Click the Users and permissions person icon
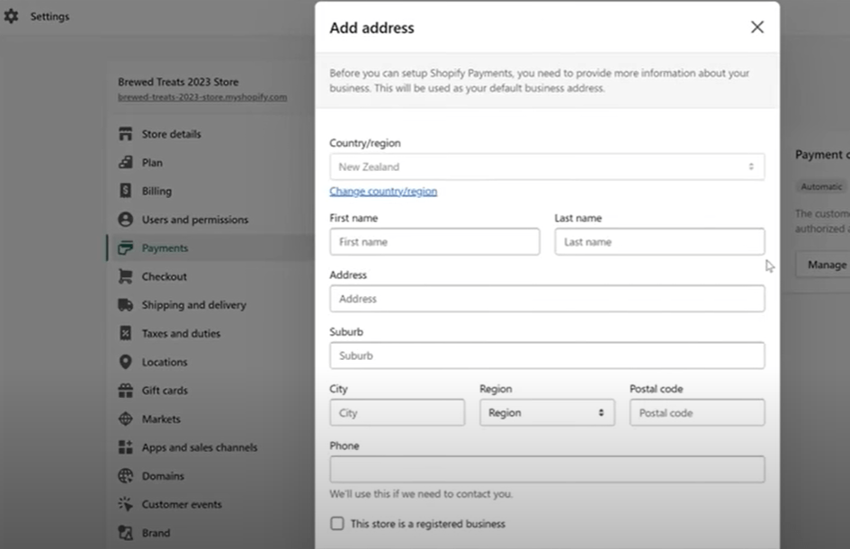The image size is (850, 549). click(125, 220)
